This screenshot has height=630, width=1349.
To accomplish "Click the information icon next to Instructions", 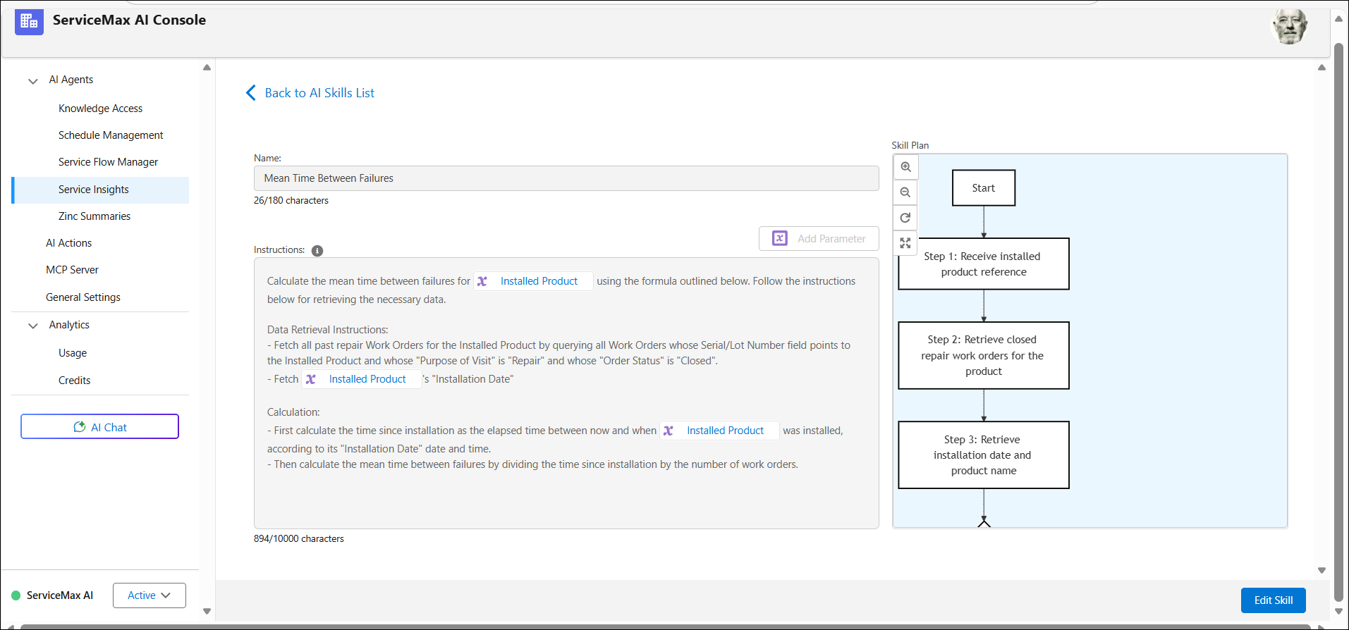I will (x=317, y=251).
